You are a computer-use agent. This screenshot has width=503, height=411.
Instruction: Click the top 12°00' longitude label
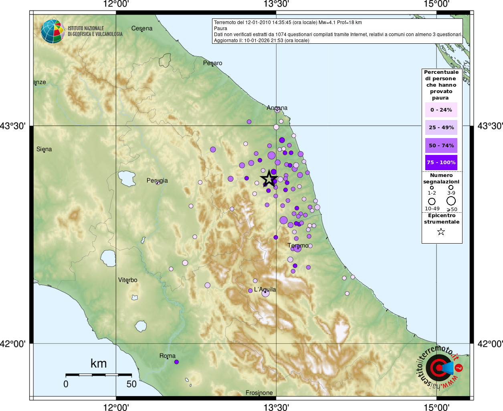tap(116, 4)
